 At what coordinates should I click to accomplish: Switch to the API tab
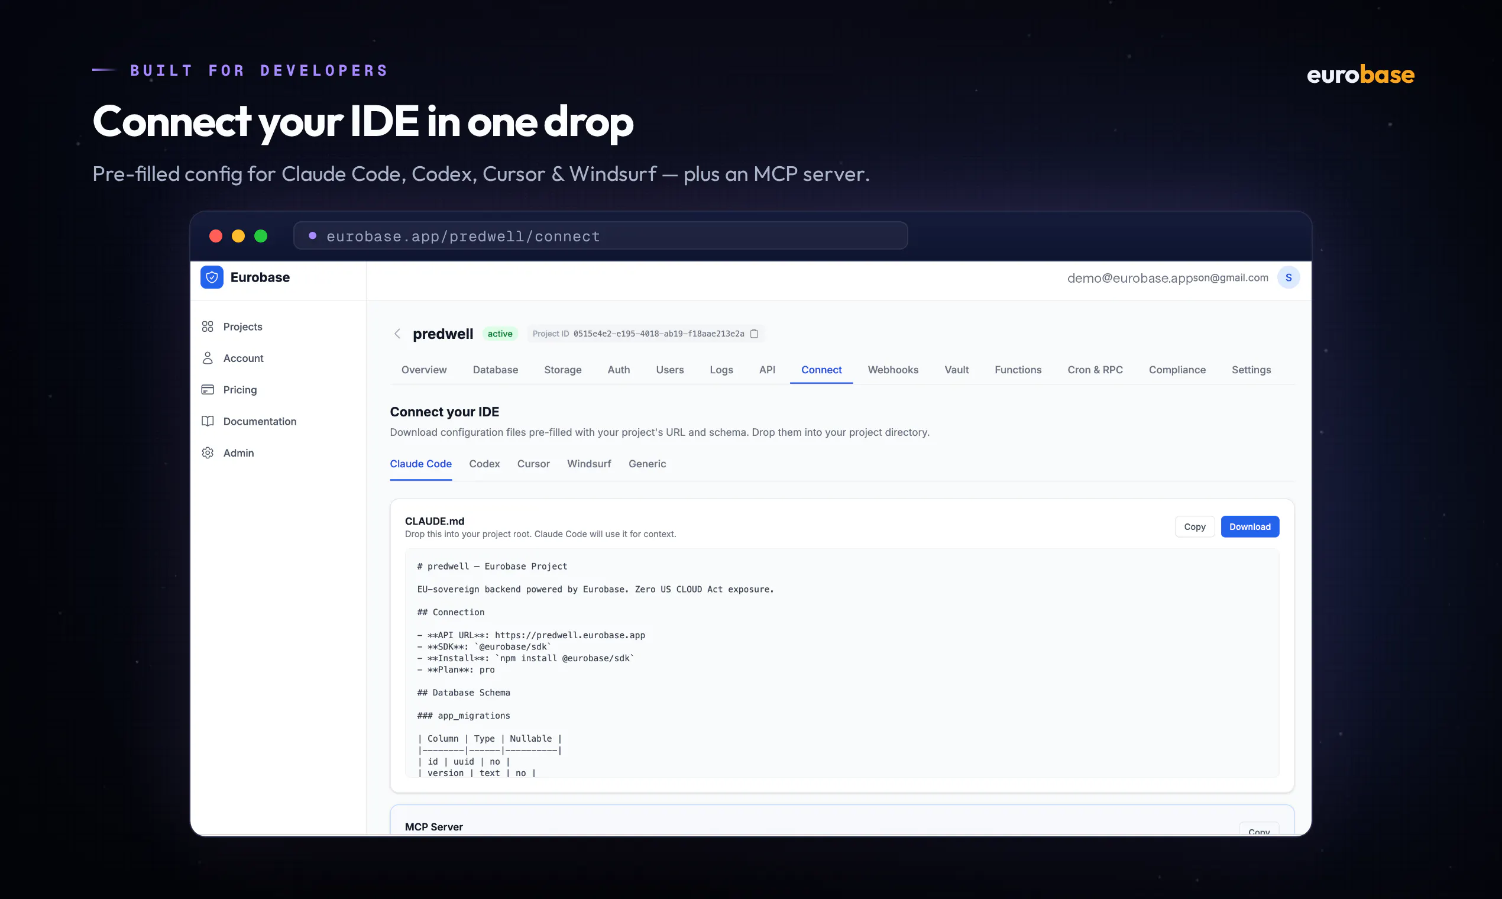tap(767, 370)
